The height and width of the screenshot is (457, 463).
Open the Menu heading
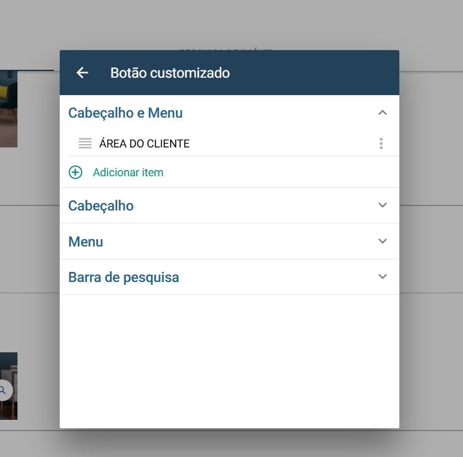(86, 241)
